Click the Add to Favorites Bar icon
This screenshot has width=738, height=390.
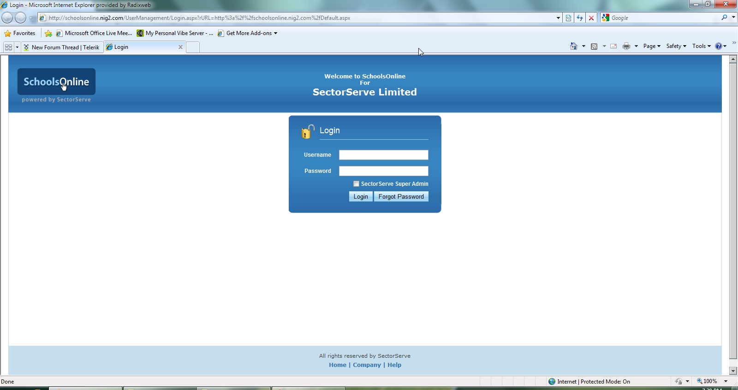(x=48, y=33)
